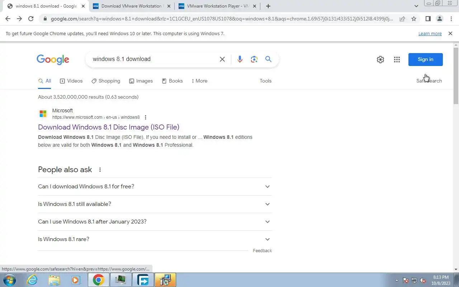Screen dimensions: 459x287
Task: Close the windows 8.1 download tab
Action: [x=83, y=6]
